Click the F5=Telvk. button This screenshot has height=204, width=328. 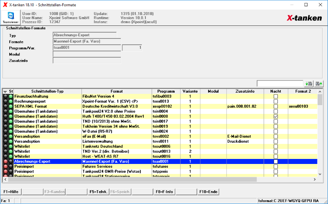point(98,191)
